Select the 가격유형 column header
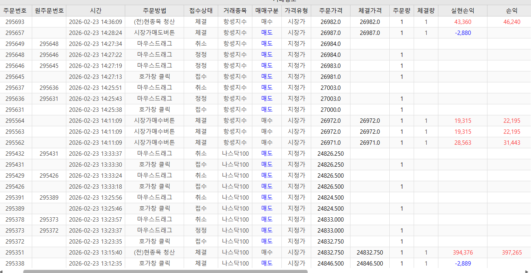Viewport: 531px width, 273px height. point(296,11)
